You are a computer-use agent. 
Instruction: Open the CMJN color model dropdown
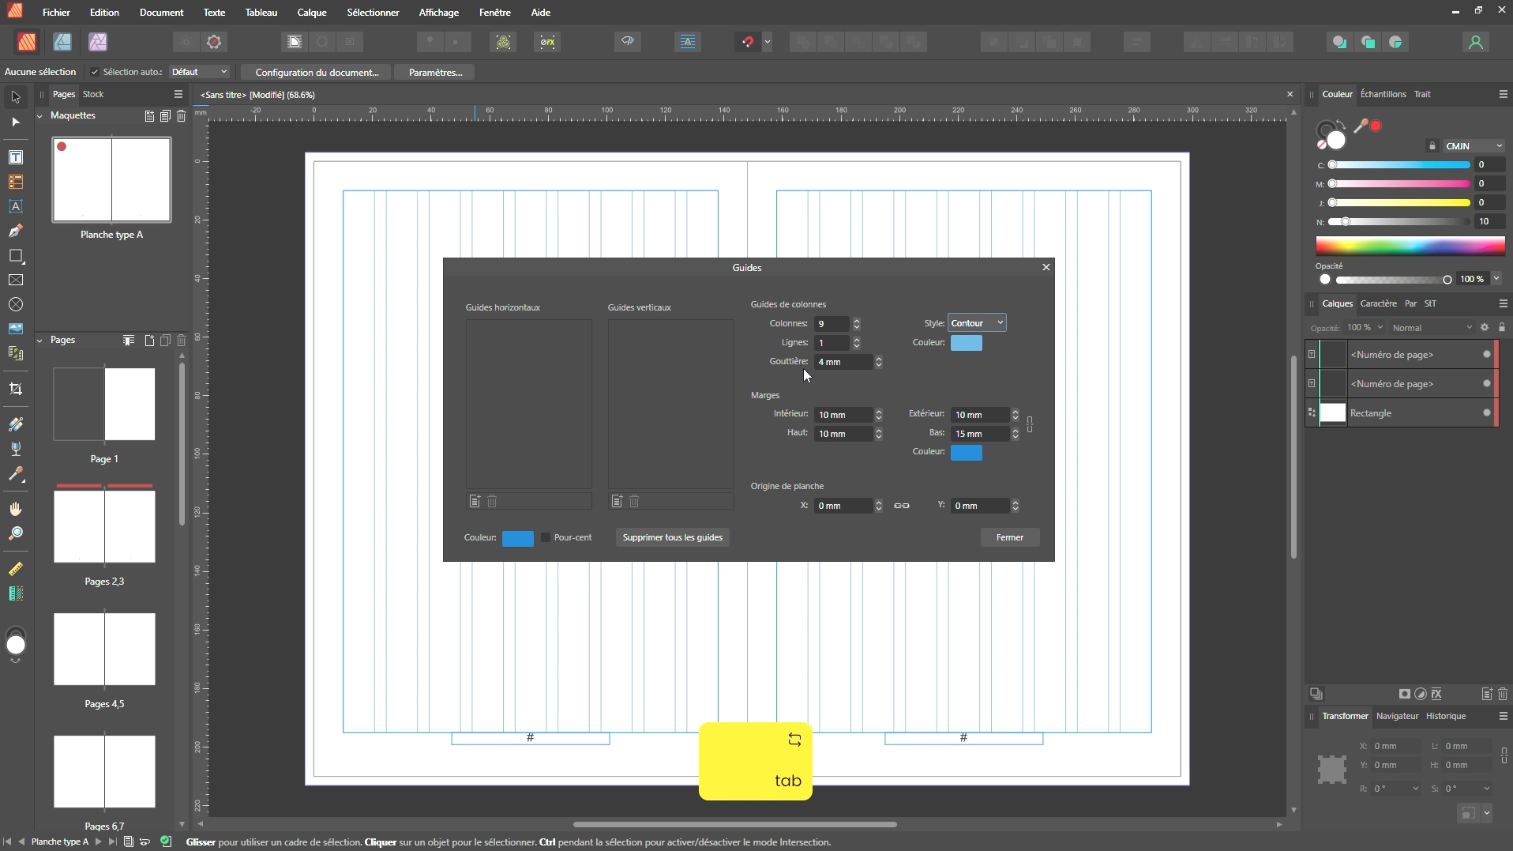coord(1473,146)
